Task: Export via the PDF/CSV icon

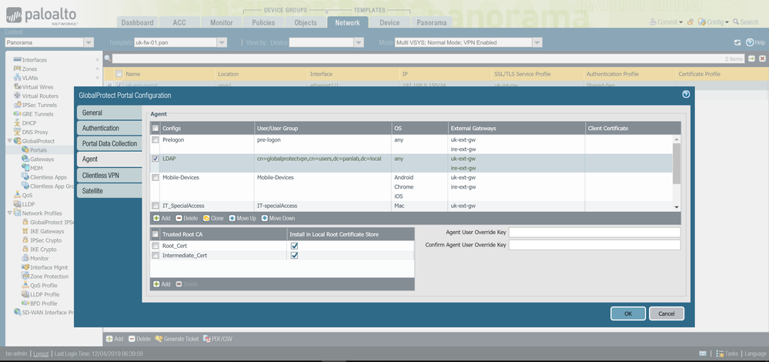Action: tap(207, 339)
